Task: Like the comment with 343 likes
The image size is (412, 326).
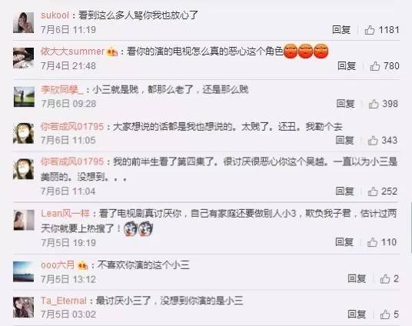Action: (373, 141)
